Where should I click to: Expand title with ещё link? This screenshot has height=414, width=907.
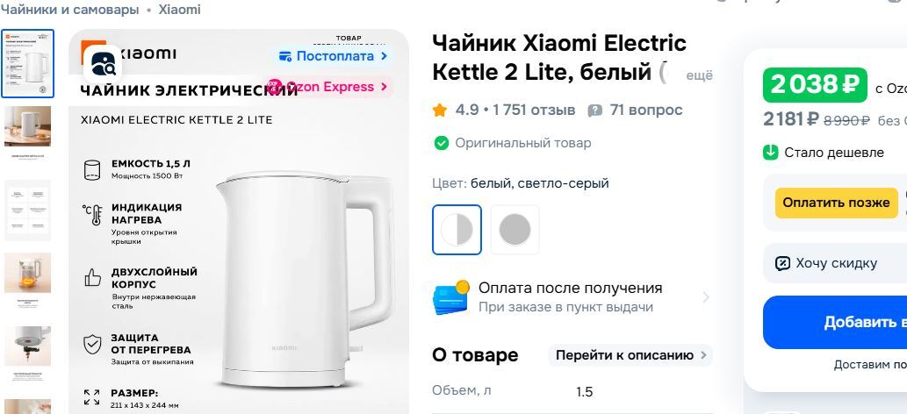[699, 75]
